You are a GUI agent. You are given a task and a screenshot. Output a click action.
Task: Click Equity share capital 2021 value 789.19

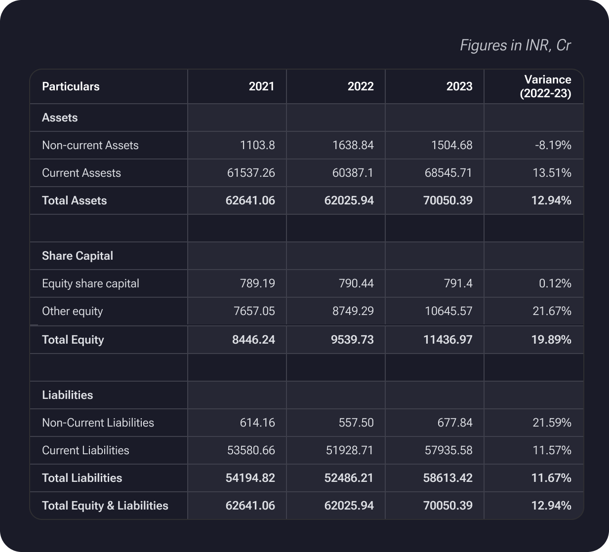click(x=257, y=283)
